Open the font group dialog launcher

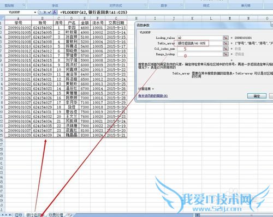pos(85,5)
